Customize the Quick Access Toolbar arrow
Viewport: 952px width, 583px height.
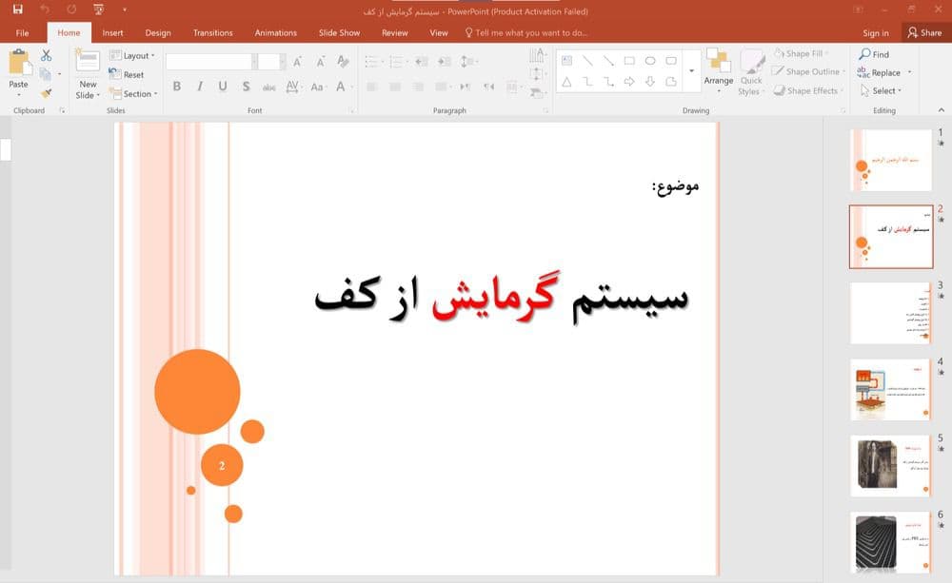(125, 10)
